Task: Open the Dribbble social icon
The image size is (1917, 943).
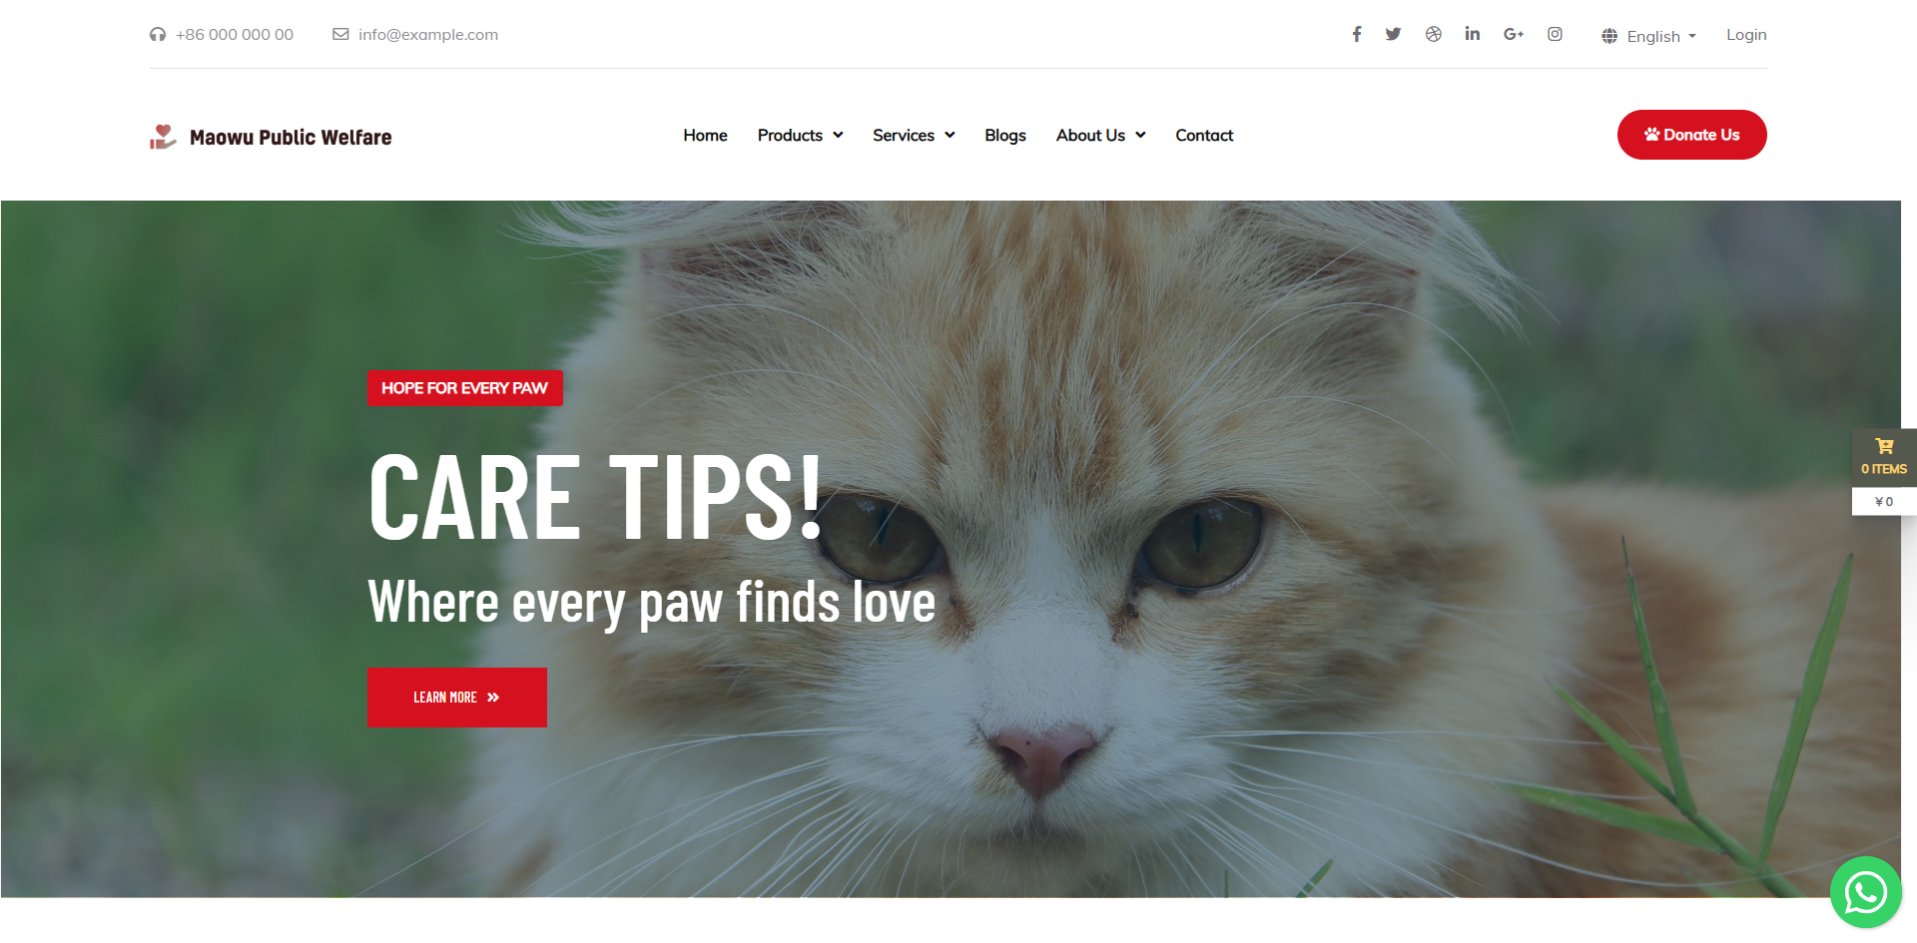Action: (x=1434, y=34)
